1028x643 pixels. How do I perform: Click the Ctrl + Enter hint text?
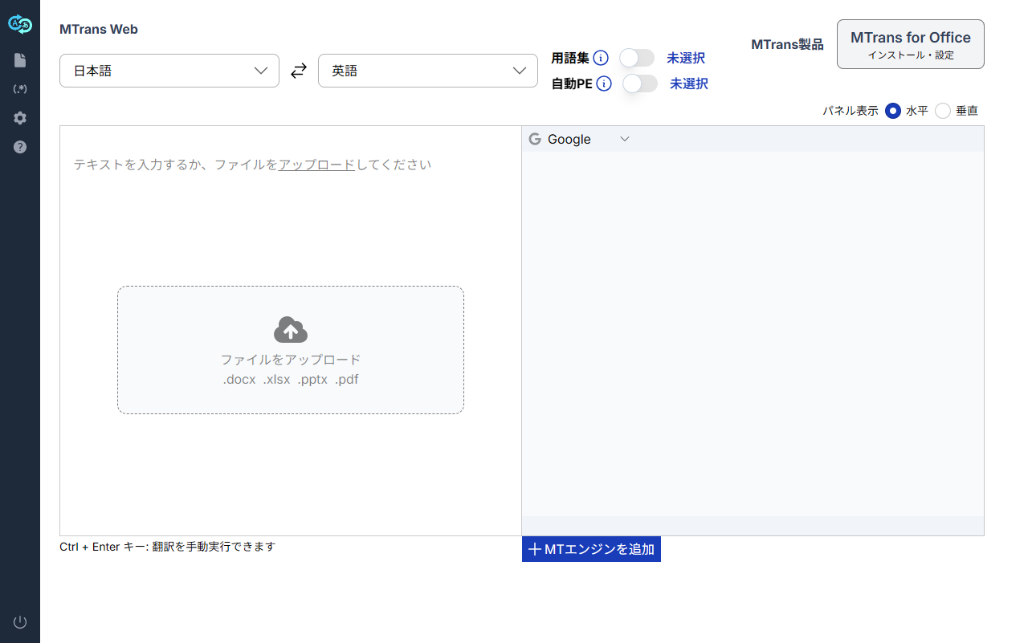pos(167,547)
